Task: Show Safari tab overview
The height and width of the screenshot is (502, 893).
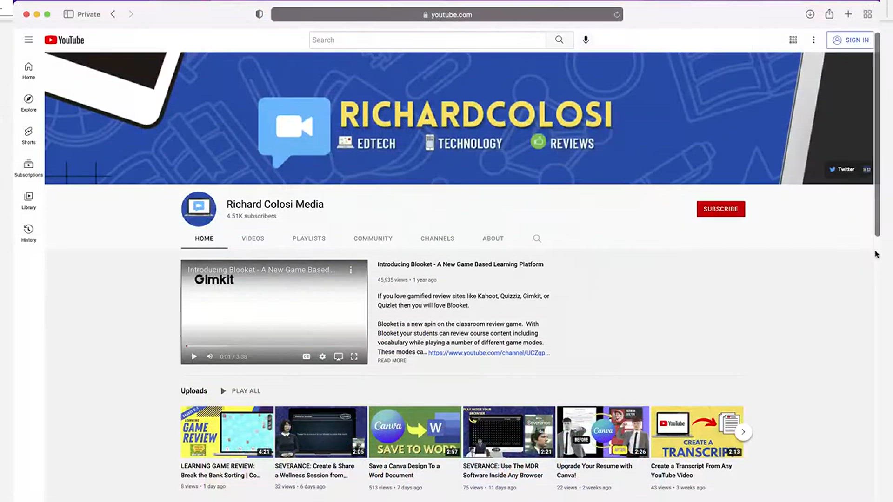Action: coord(867,14)
